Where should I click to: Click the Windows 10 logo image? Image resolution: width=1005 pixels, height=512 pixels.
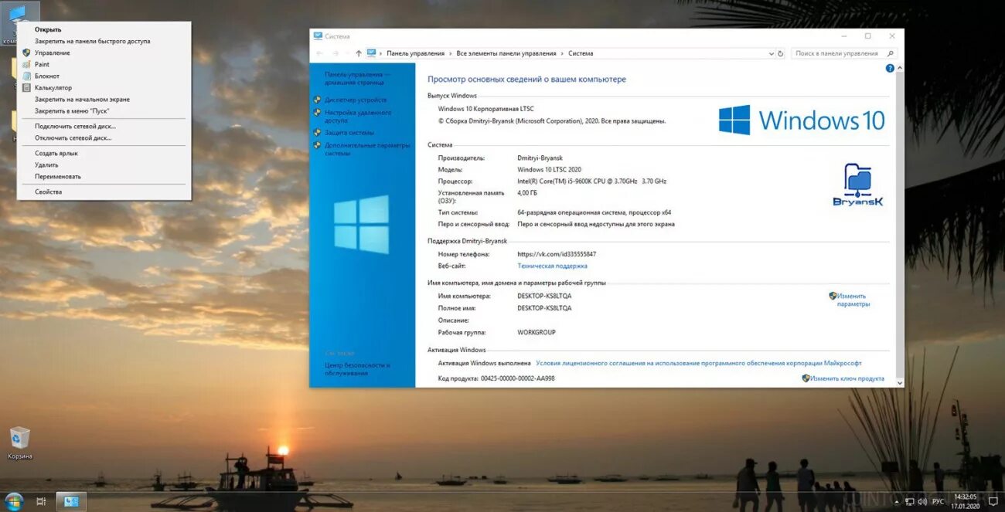pos(802,120)
